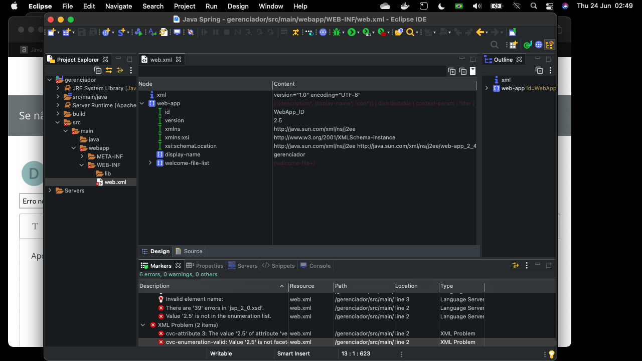The height and width of the screenshot is (361, 642).
Task: Expand web-app in Outline view
Action: 487,88
